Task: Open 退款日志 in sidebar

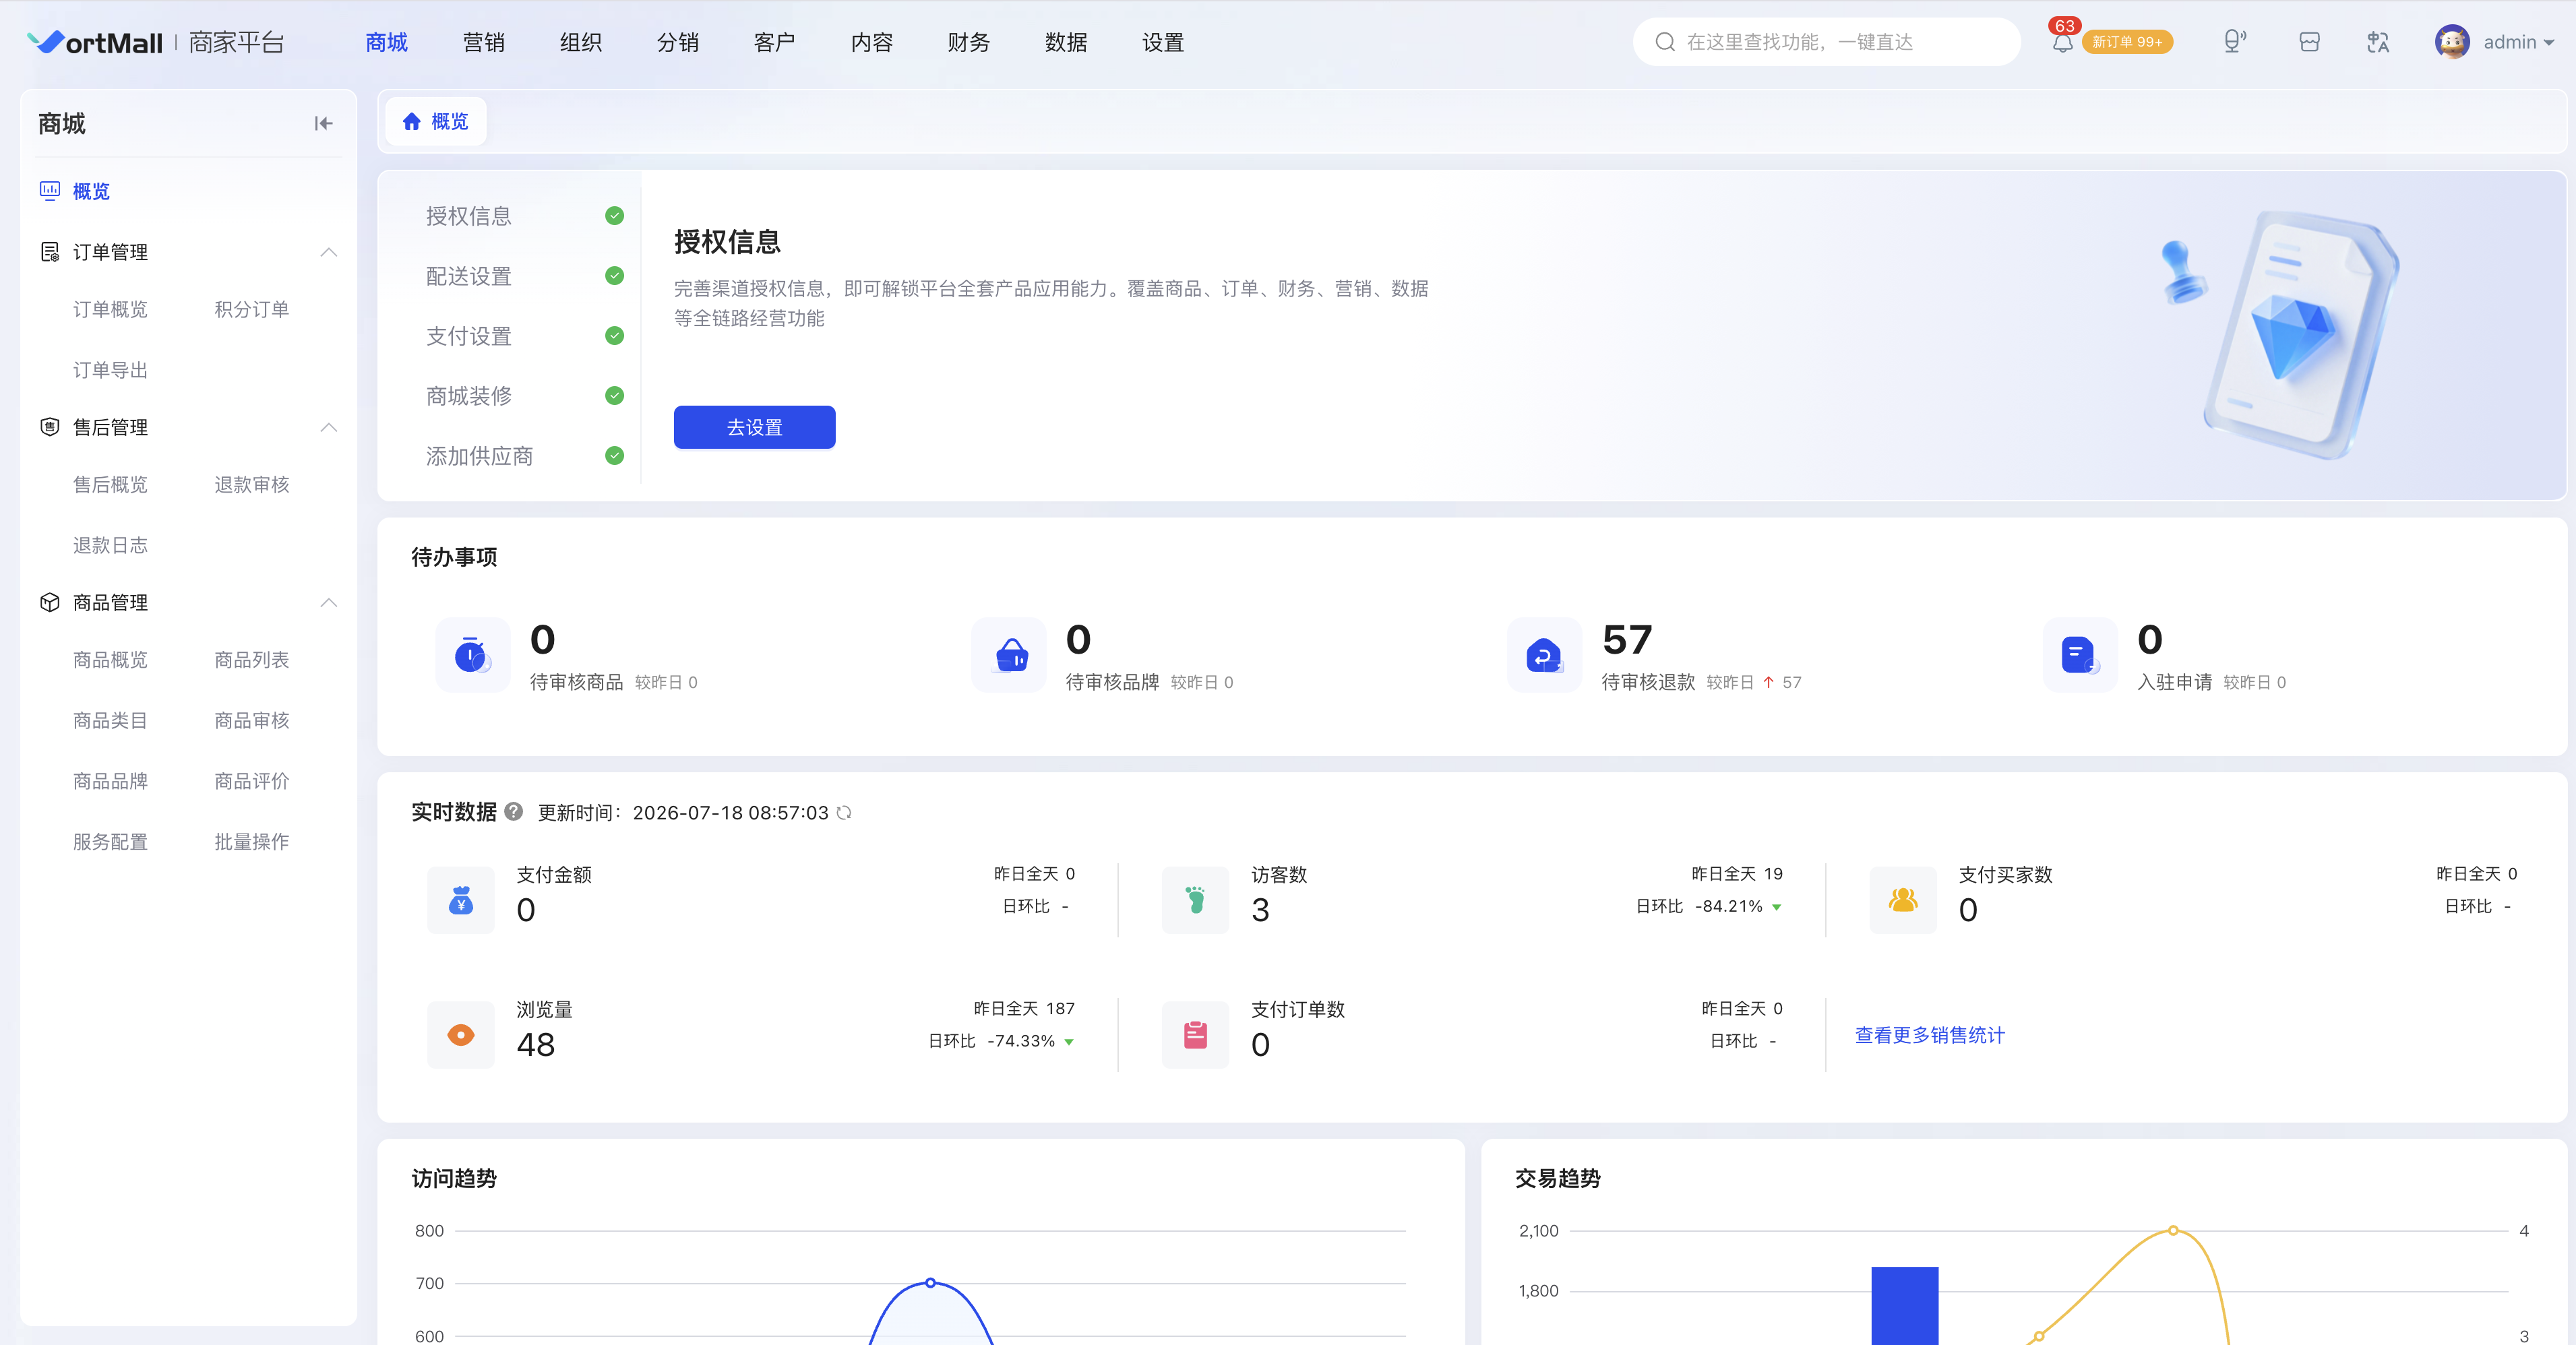Action: 110,545
